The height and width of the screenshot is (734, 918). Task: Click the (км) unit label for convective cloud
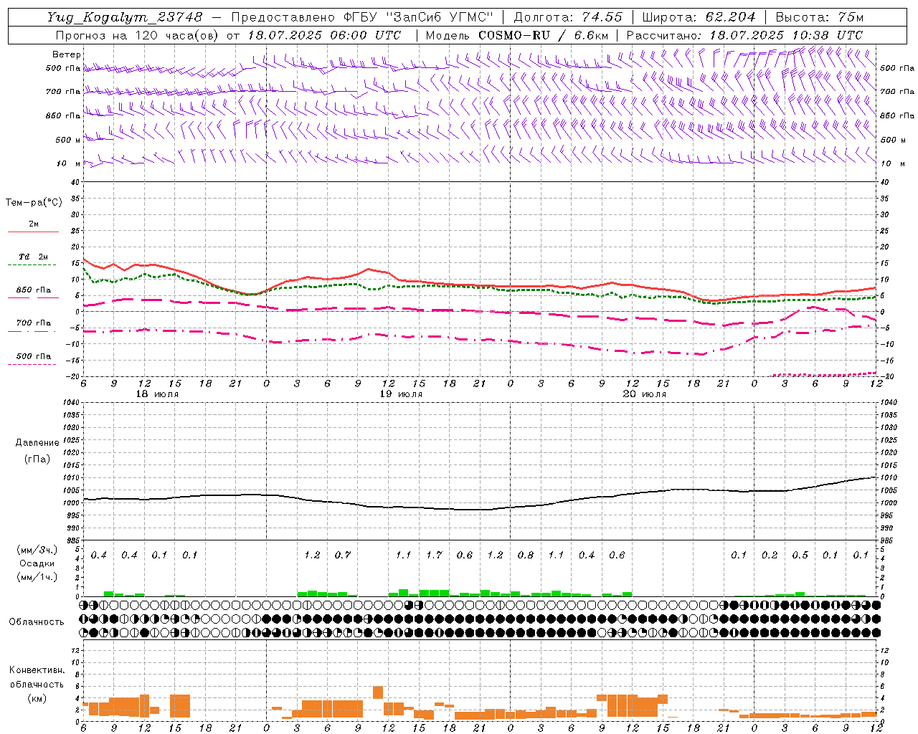coord(37,698)
